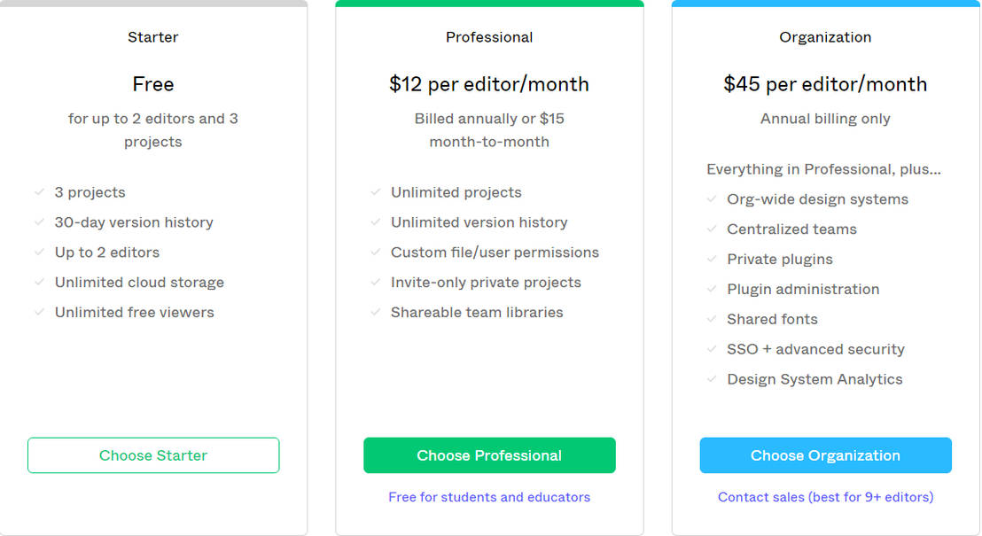Click checkmark next to Design System Analytics
Viewport: 982px width, 536px height.
[712, 379]
